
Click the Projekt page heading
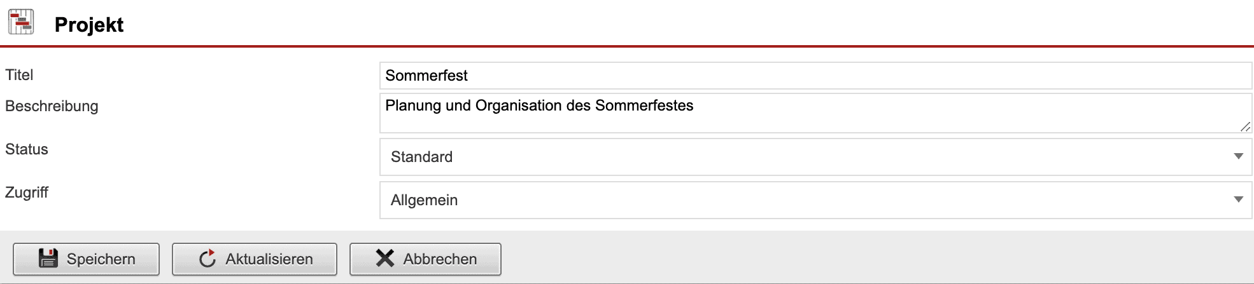click(89, 25)
